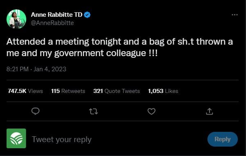Screen dimensions: 246x156
Task: Open the Anne Rabbitte TD display name
Action: pyautogui.click(x=57, y=15)
